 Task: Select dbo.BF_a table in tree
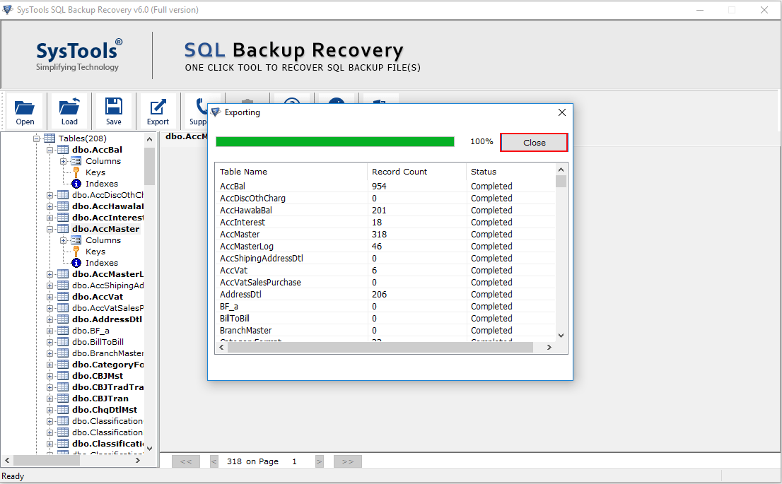pyautogui.click(x=91, y=331)
